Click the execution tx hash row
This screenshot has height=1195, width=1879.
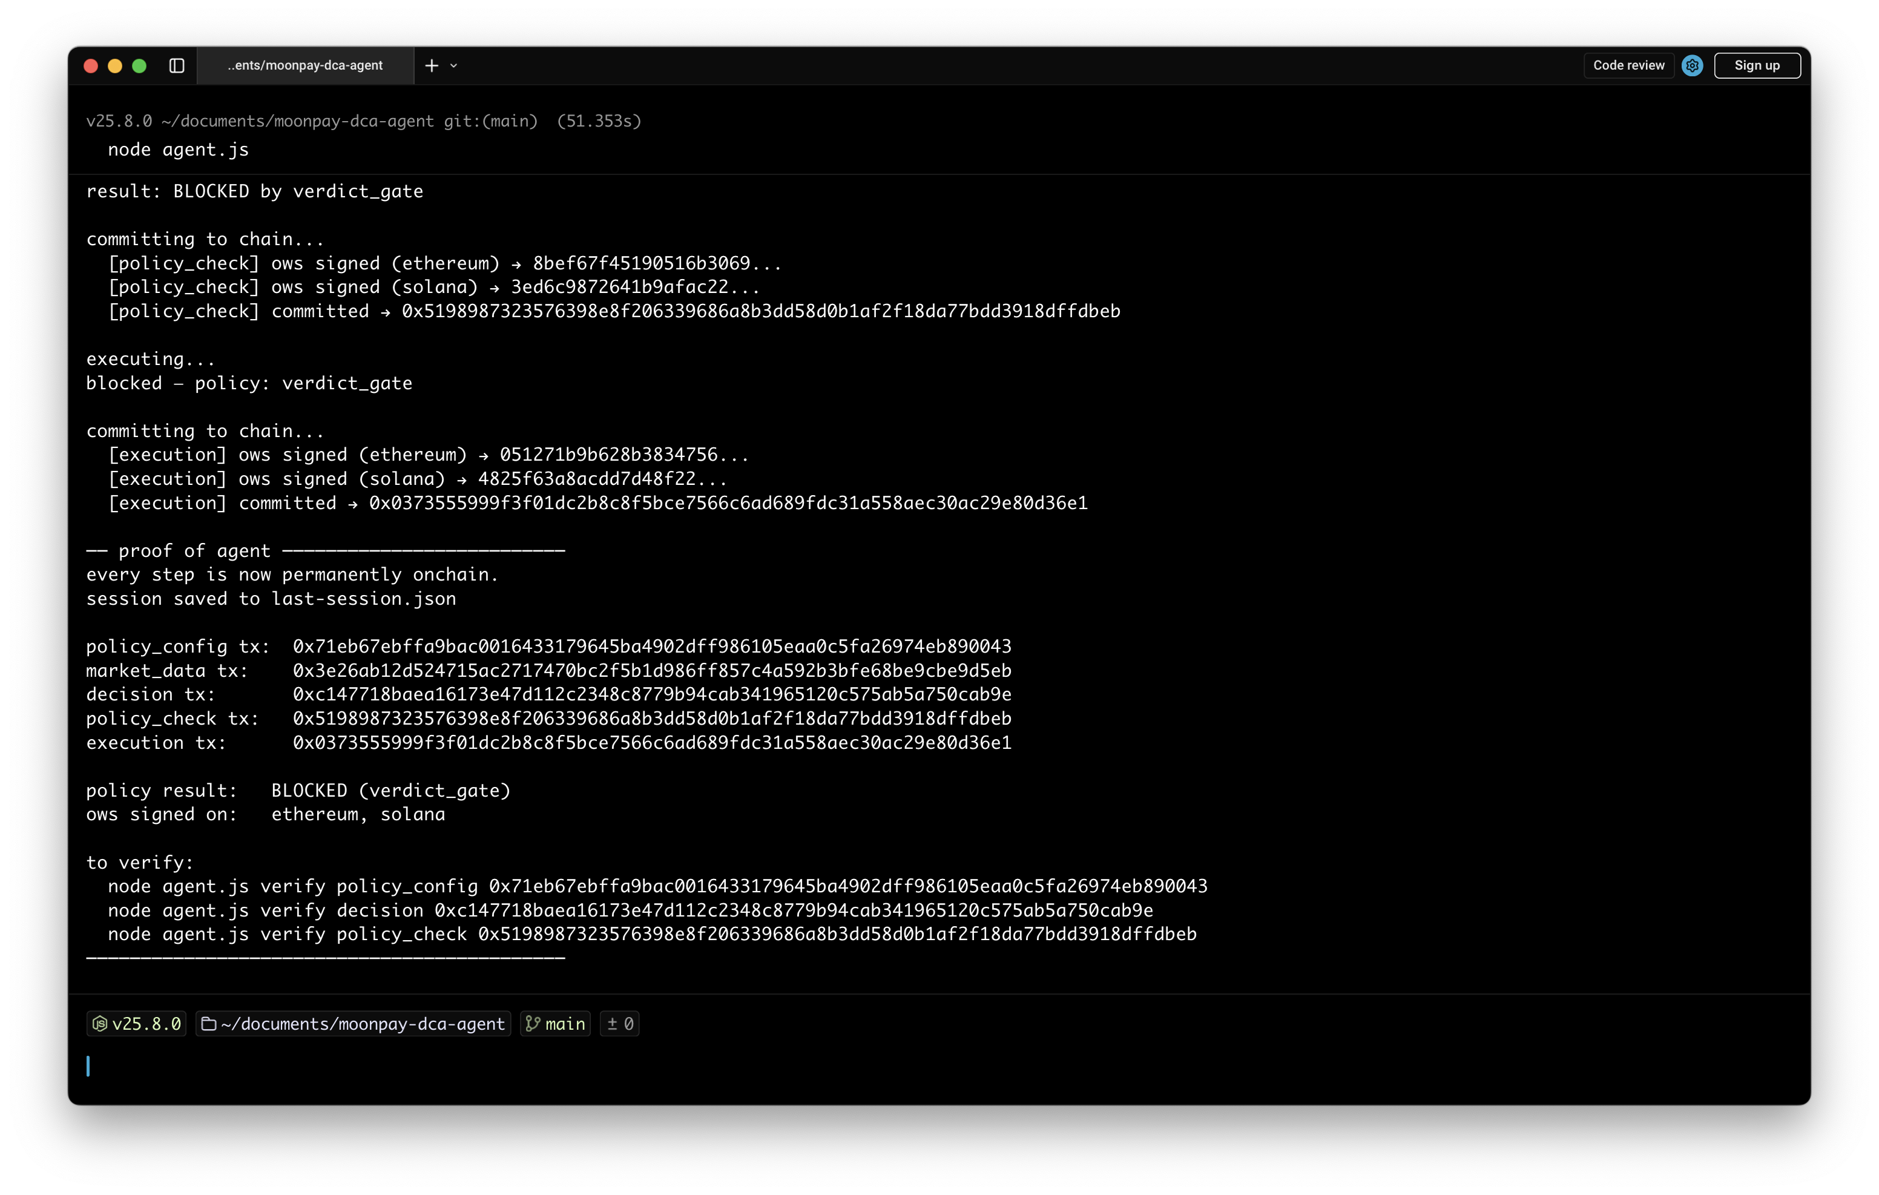(548, 743)
